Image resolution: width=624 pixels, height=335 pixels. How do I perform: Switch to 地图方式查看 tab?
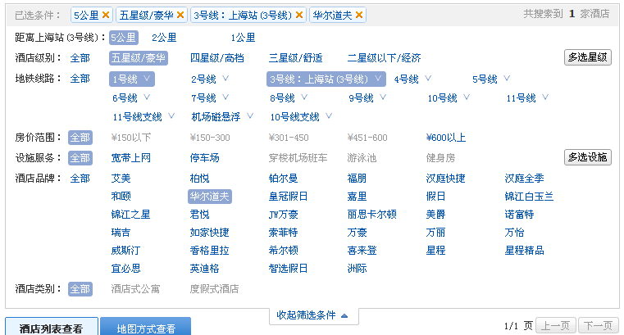pyautogui.click(x=146, y=328)
